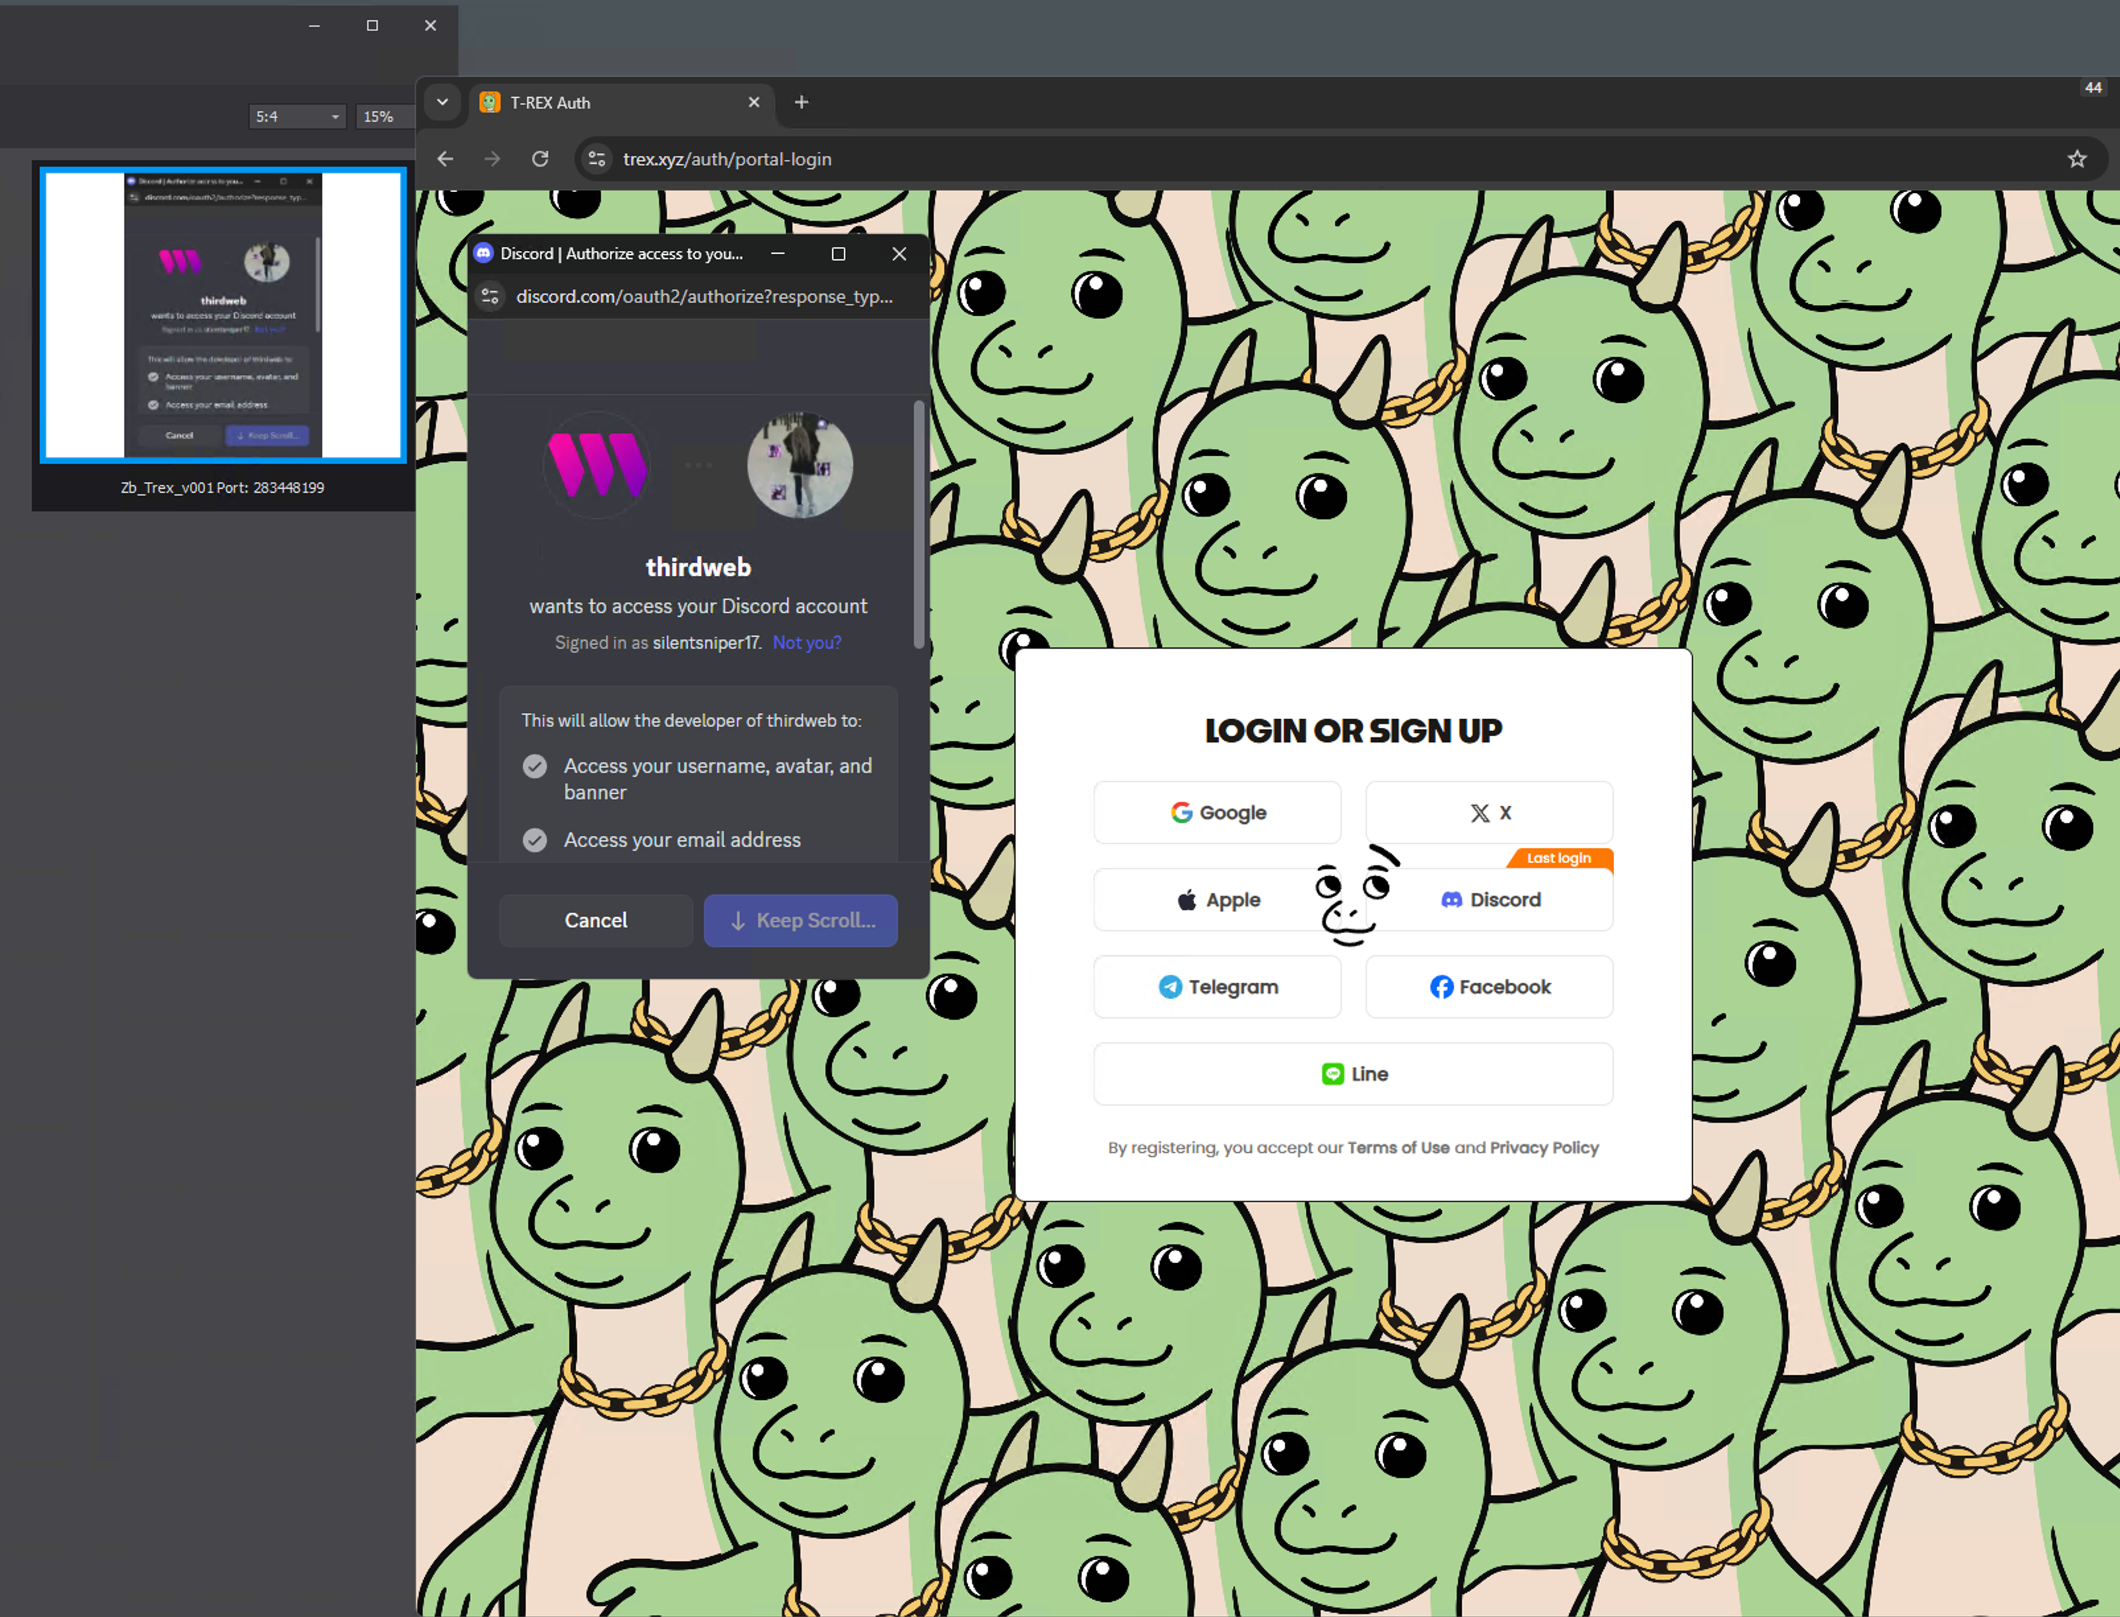
Task: Click the Discord popup vertical scrollbar
Action: 919,524
